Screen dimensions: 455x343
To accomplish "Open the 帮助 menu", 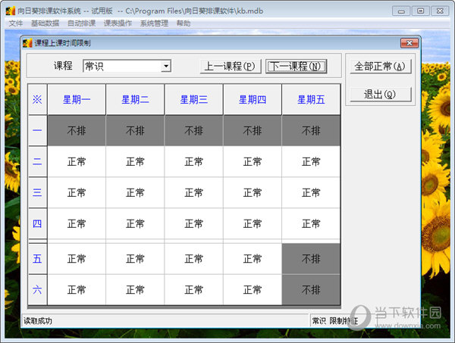I will (184, 23).
